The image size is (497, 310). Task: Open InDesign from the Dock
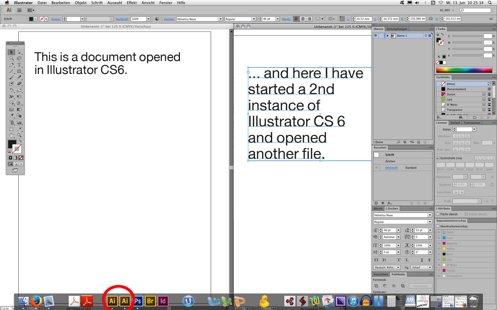coord(163,301)
